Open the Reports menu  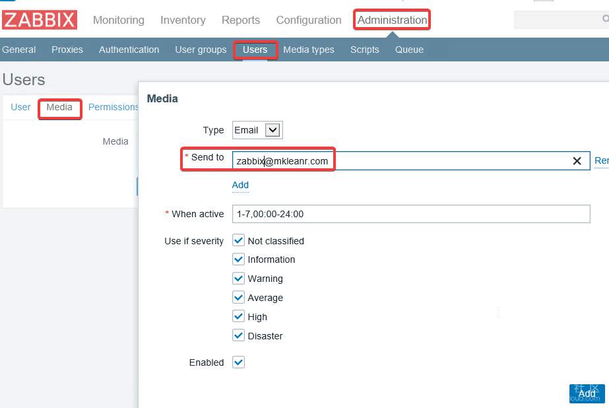click(240, 20)
